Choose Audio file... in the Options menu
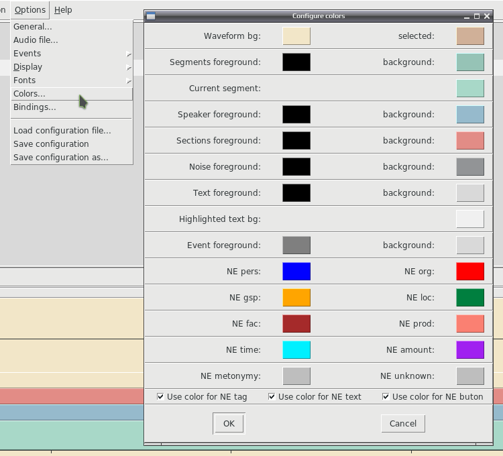The height and width of the screenshot is (456, 503). tap(72, 40)
